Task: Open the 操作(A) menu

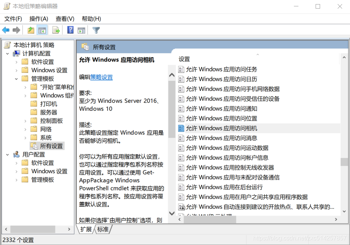Action: (39, 19)
